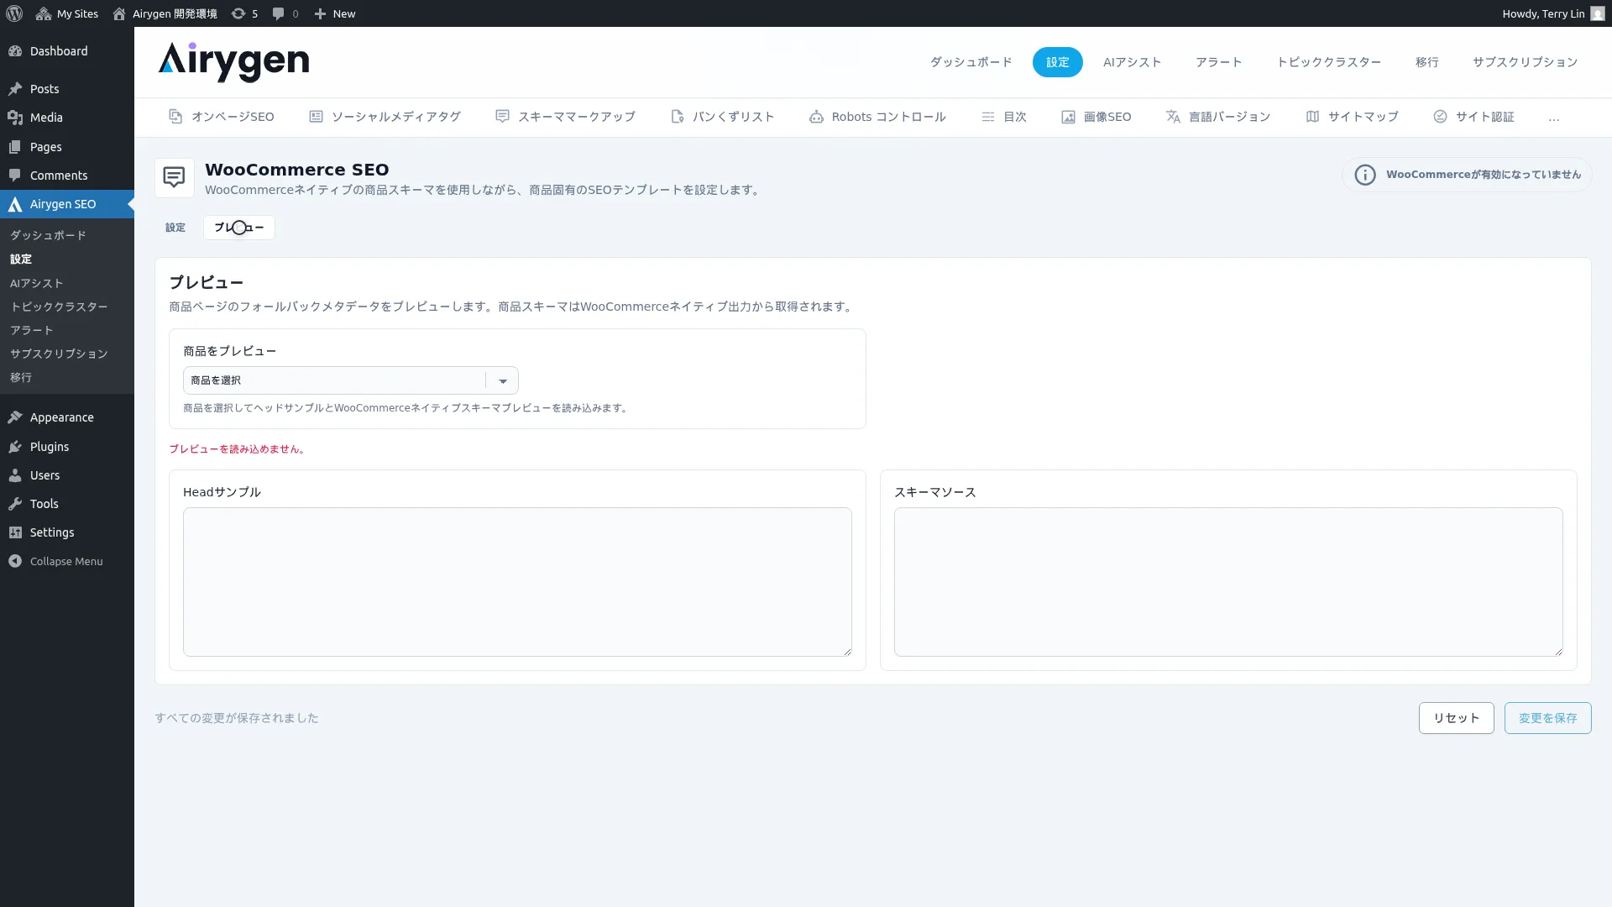Click the 言語バージョン translate icon
Image resolution: width=1612 pixels, height=907 pixels.
tap(1173, 117)
